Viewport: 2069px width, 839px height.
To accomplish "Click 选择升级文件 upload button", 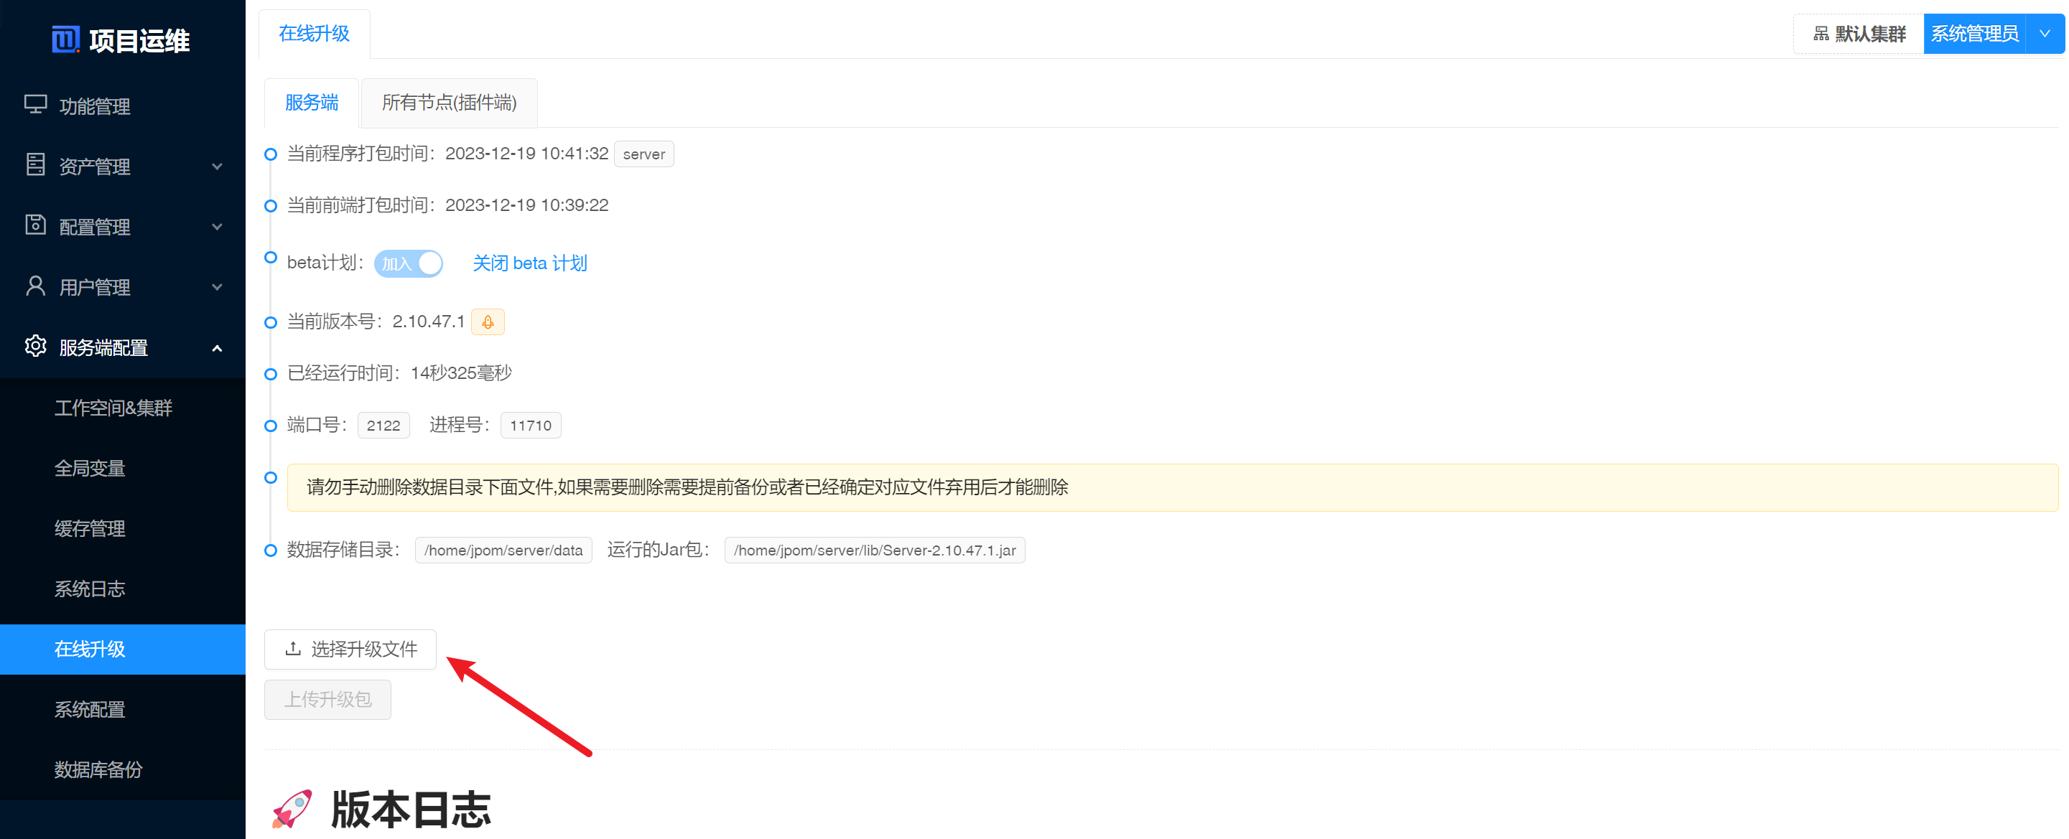I will [350, 649].
